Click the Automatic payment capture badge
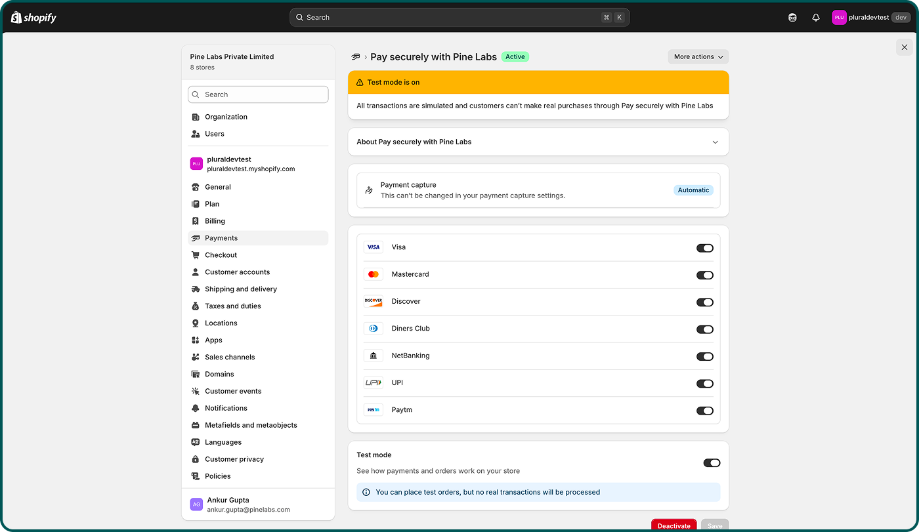Viewport: 919px width, 532px height. pos(693,190)
